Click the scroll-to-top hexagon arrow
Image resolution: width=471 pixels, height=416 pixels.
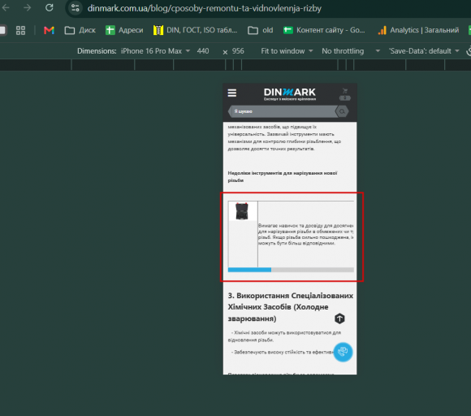[339, 318]
